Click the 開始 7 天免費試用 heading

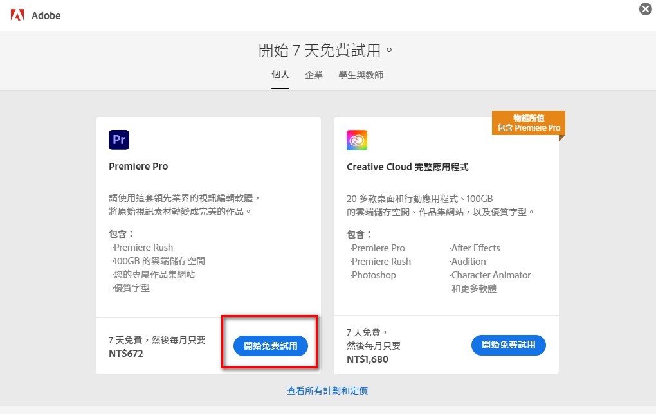pyautogui.click(x=326, y=50)
